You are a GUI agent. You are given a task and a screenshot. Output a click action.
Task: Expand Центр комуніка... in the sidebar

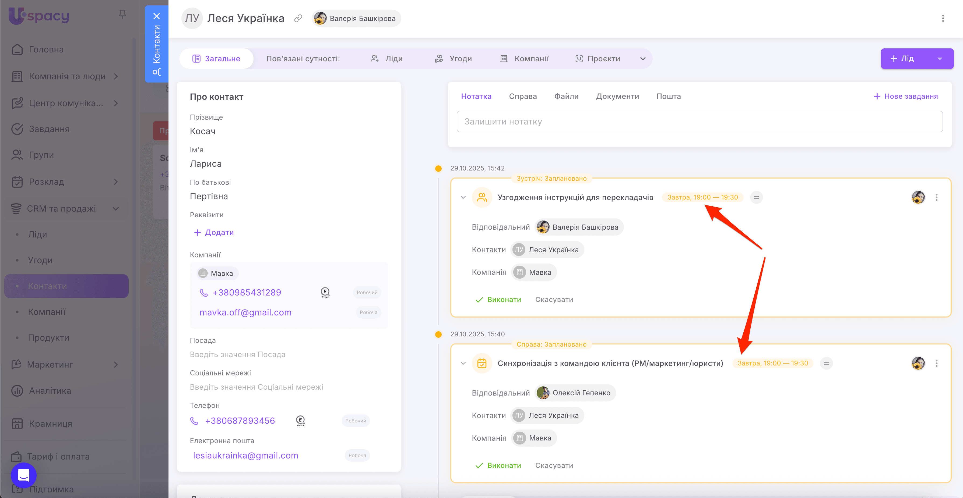coord(116,104)
